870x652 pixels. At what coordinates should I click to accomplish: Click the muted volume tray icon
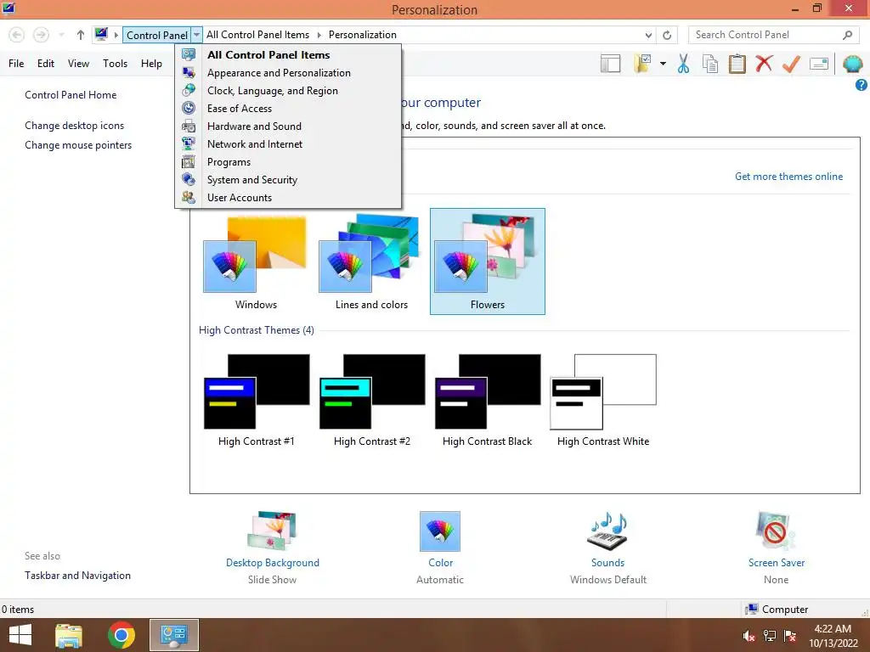click(749, 636)
